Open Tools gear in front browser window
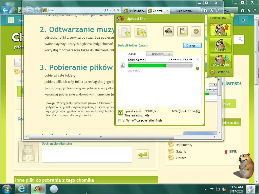The image size is (259, 194). click(x=218, y=10)
